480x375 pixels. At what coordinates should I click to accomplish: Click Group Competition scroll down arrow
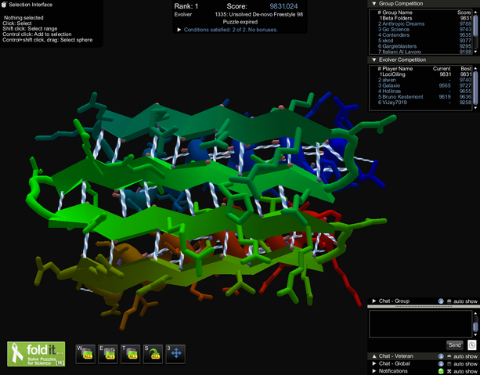(475, 52)
